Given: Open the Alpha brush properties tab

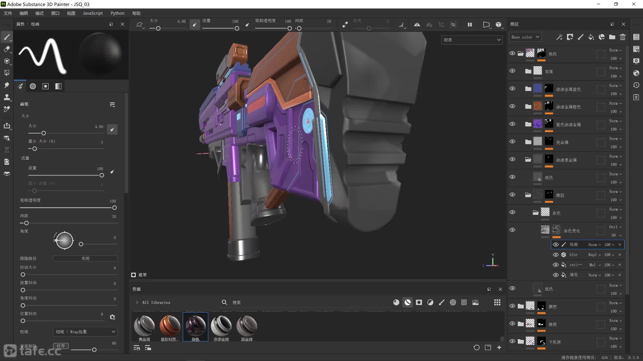Looking at the screenshot, I should tap(33, 86).
